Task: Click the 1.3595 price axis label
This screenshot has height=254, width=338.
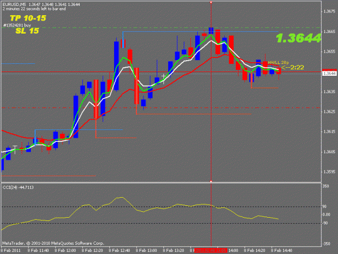Action: tap(329, 172)
